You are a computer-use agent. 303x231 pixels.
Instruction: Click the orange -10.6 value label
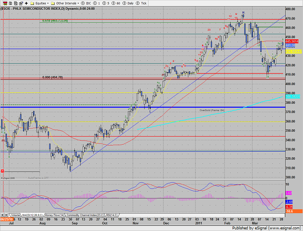point(294,211)
